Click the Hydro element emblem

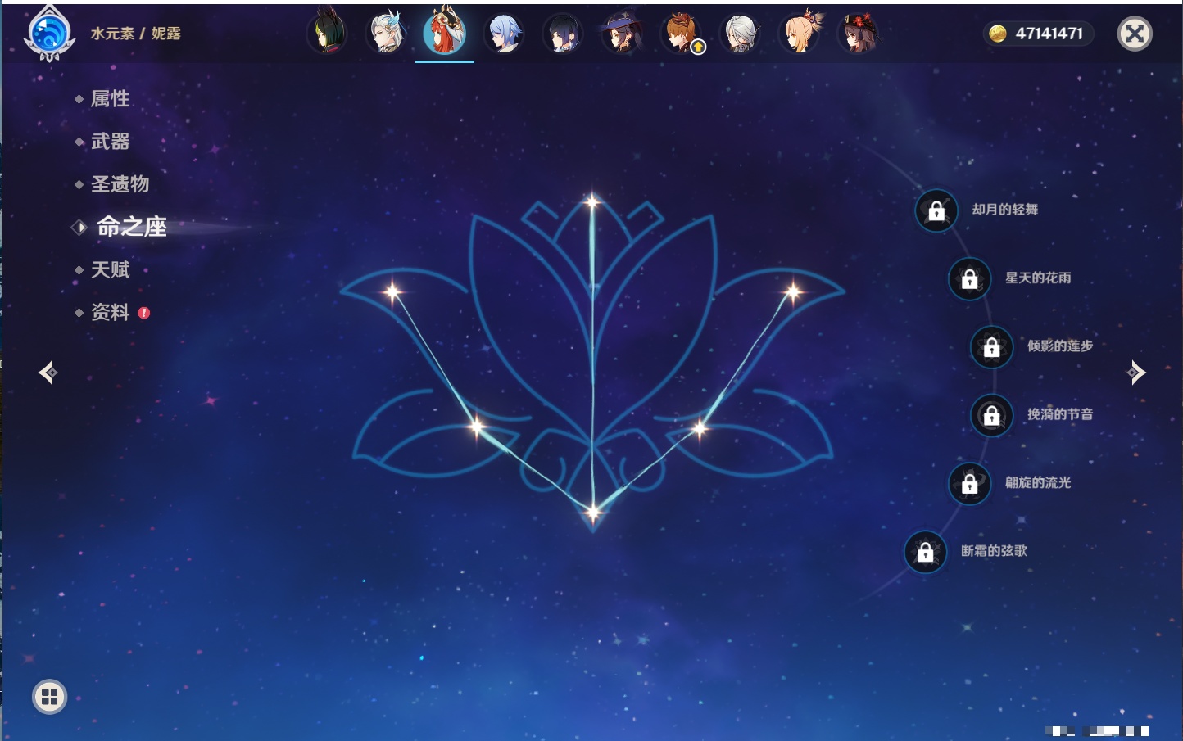click(49, 34)
